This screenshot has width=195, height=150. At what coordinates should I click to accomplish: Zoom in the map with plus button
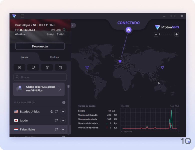pos(176,34)
